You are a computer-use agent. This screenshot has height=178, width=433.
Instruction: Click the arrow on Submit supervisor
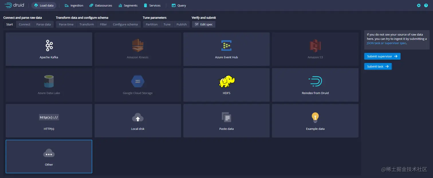[x=396, y=56]
